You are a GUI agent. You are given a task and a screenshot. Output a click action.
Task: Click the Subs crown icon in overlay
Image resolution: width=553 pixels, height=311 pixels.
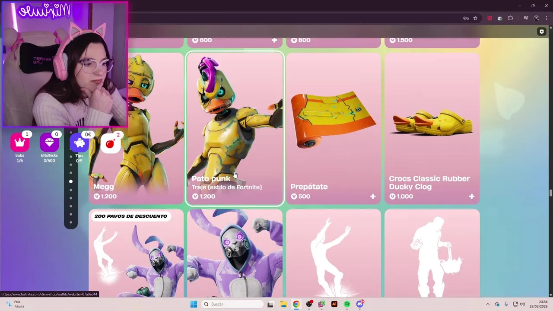coord(19,143)
